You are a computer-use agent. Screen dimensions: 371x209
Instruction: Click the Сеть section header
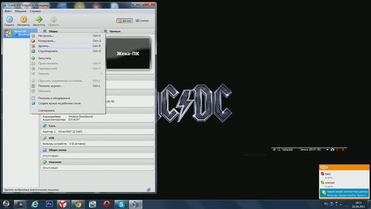click(x=97, y=126)
